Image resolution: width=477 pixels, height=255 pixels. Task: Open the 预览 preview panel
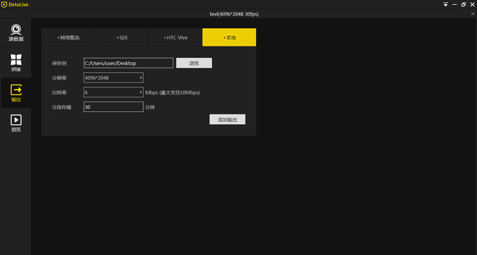pyautogui.click(x=16, y=123)
